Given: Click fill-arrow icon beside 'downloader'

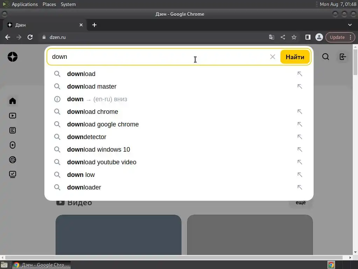Looking at the screenshot, I should 300,187.
